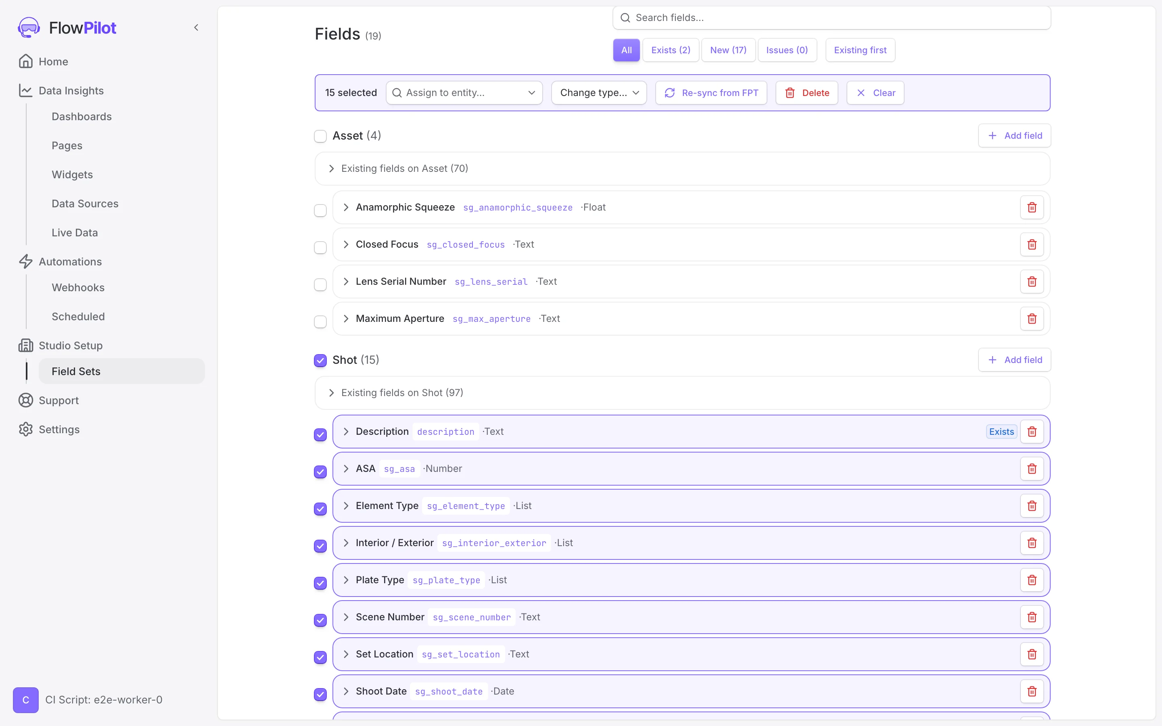
Task: Collapse the sidebar with the arrow icon
Action: coord(196,27)
